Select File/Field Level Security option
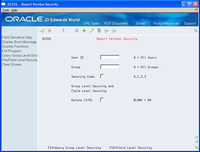Image resolution: width=200 pixels, height=152 pixels. (20, 60)
